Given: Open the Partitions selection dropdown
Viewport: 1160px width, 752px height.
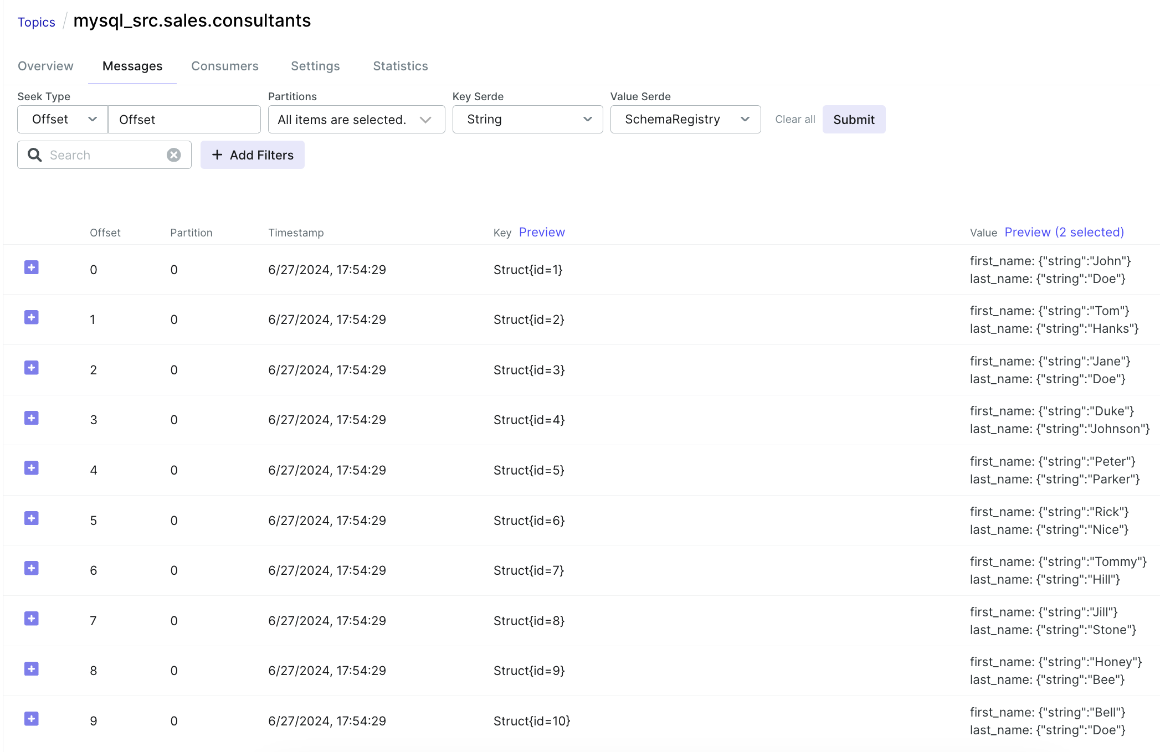Looking at the screenshot, I should [x=356, y=120].
